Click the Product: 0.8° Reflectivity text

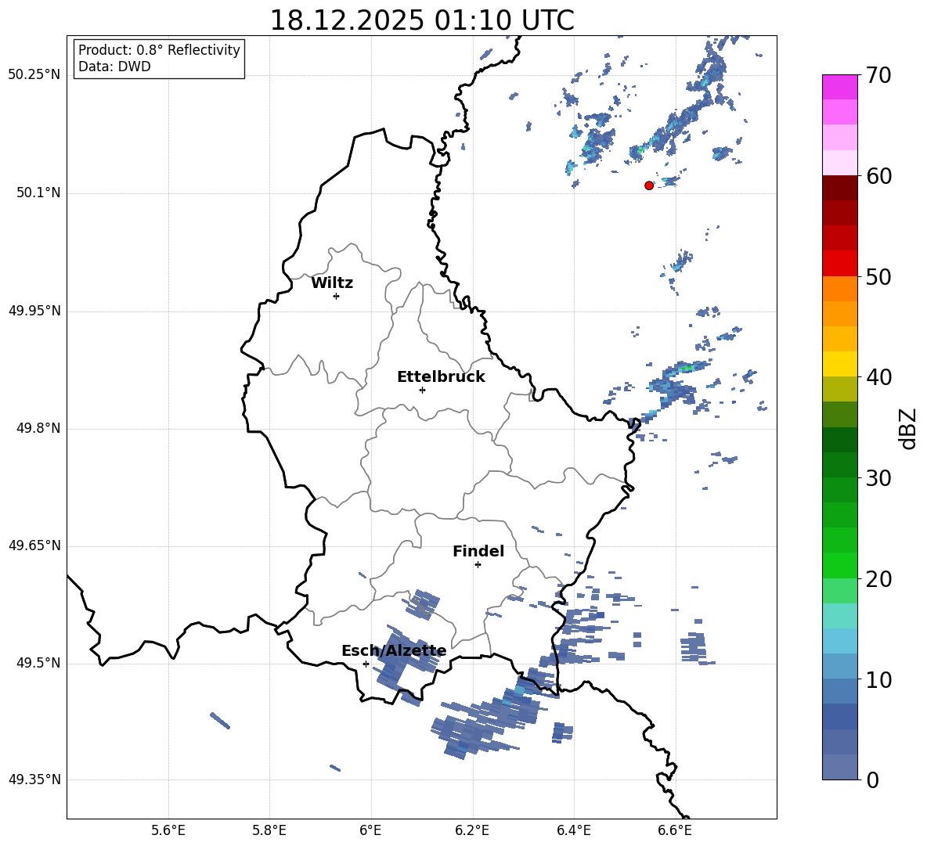(x=159, y=50)
